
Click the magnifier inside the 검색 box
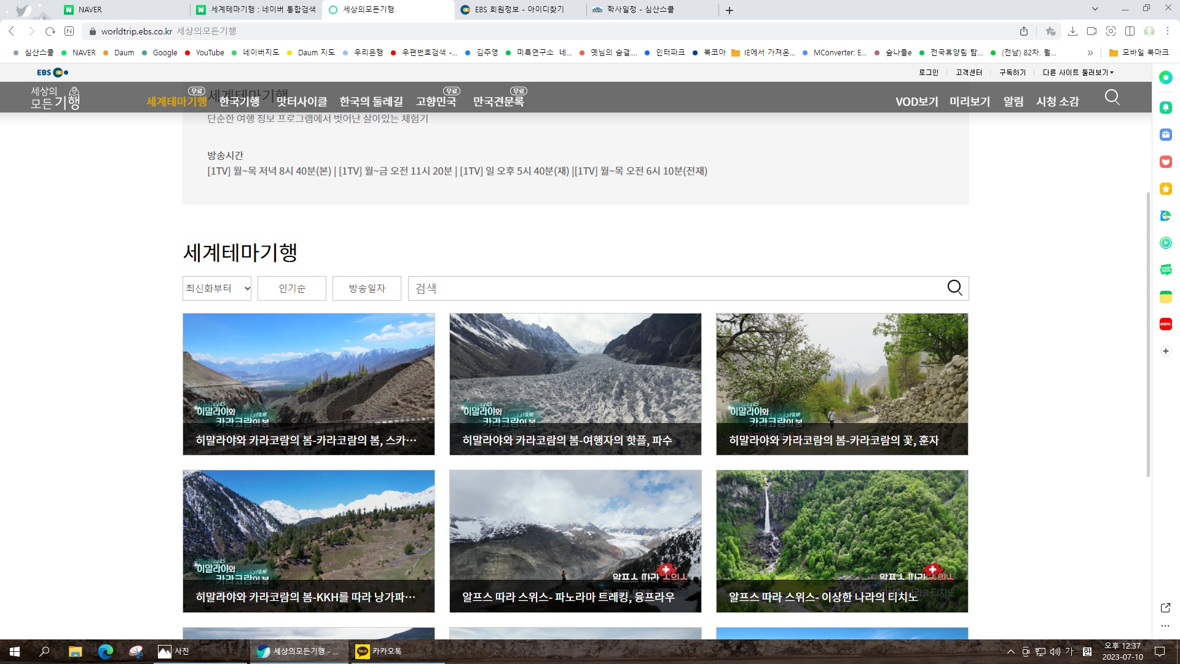[x=954, y=288]
